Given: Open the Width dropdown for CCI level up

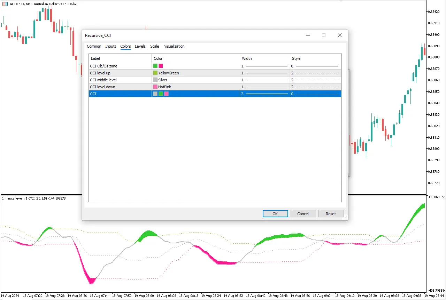Looking at the screenshot, I should point(264,73).
